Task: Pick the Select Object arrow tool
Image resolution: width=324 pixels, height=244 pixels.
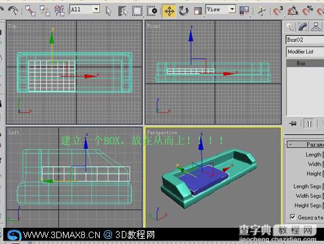Action: click(x=108, y=11)
